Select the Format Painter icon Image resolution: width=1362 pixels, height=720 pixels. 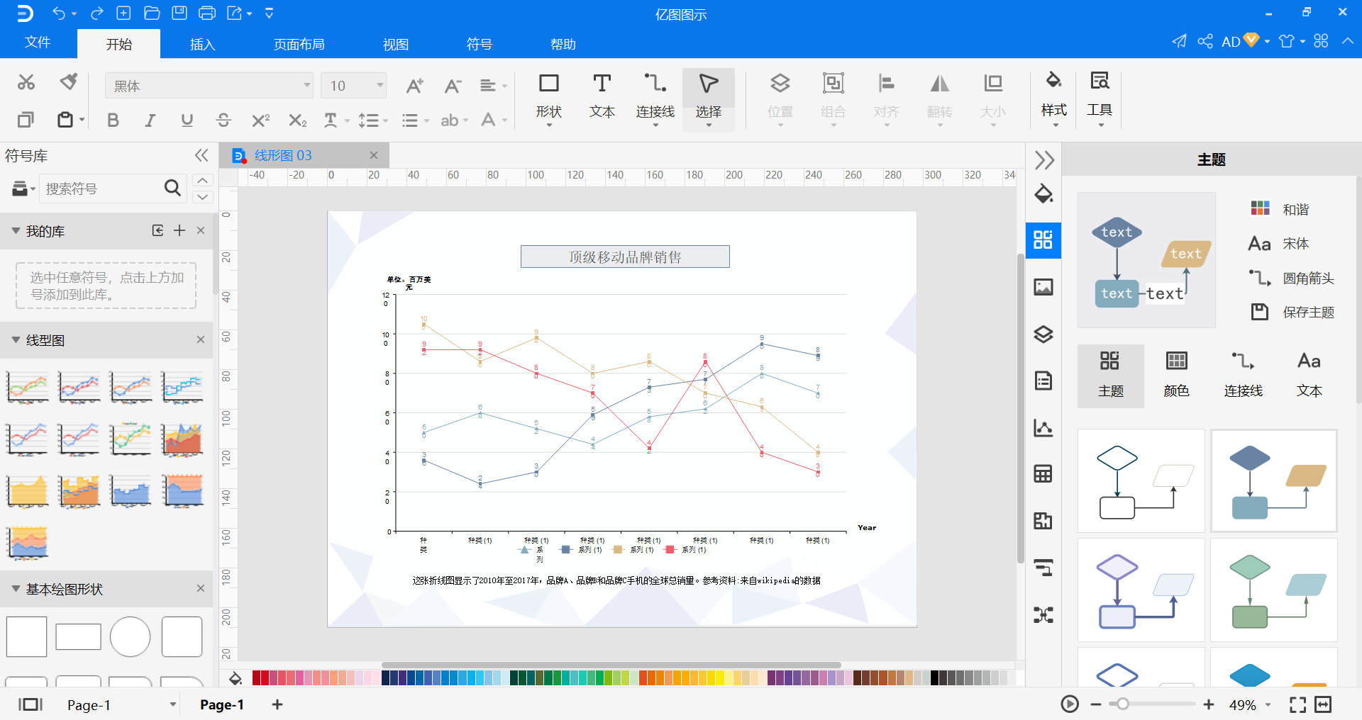point(68,82)
